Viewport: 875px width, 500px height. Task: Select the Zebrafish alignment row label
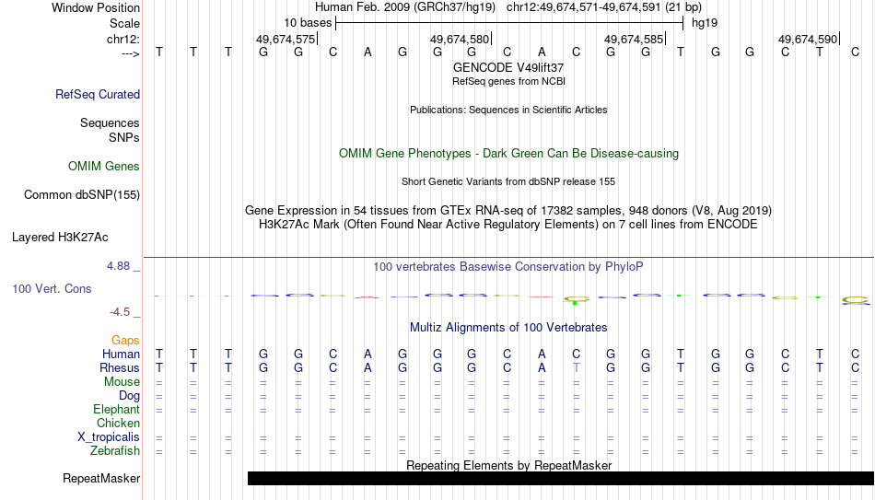coord(115,451)
